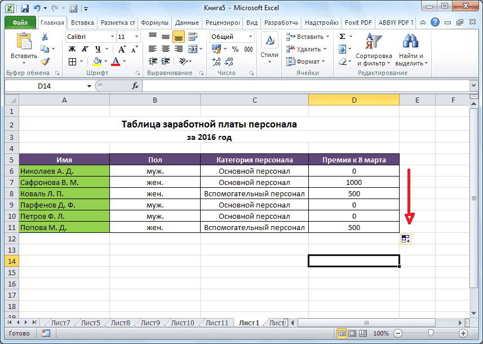Click the AutoSum sigma icon
Image resolution: width=483 pixels, height=344 pixels.
(x=342, y=37)
